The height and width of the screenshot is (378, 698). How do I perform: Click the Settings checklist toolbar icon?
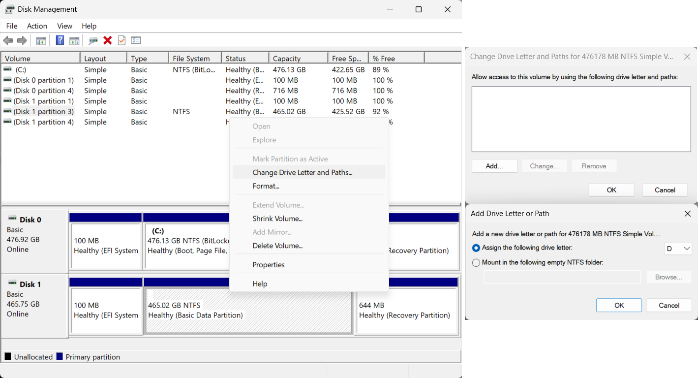(x=136, y=40)
